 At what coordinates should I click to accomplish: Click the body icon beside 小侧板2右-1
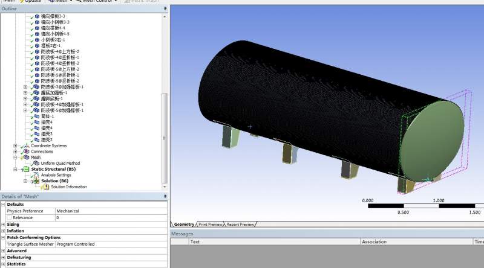(x=37, y=40)
